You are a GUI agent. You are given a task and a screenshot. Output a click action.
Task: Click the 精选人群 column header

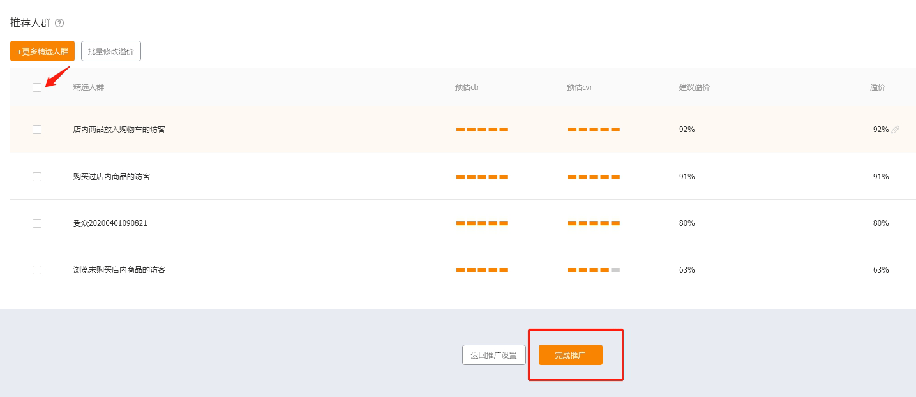click(89, 87)
